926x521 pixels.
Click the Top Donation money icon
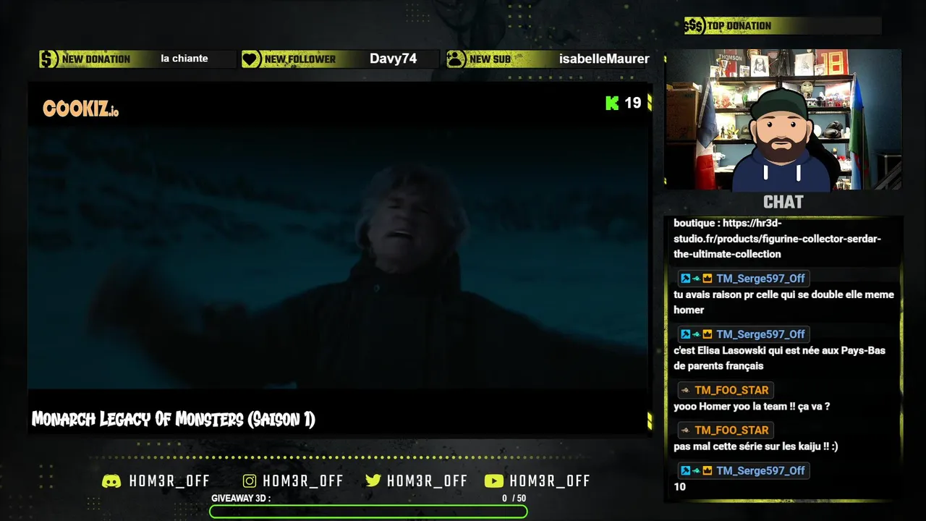click(x=694, y=26)
